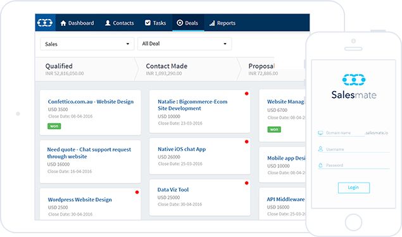Click the Reports bar chart icon
This screenshot has width=402, height=237.
click(x=212, y=23)
